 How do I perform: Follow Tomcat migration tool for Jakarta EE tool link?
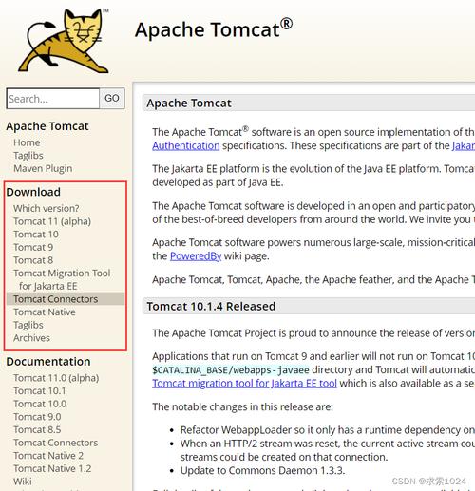pyautogui.click(x=244, y=384)
